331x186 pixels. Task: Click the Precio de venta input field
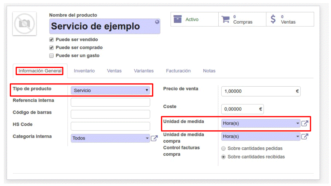click(x=258, y=91)
